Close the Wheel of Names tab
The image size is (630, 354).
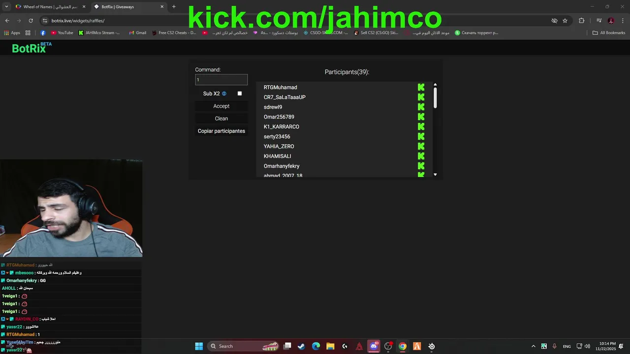coord(84,7)
